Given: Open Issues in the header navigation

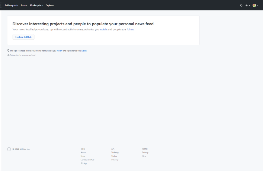Looking at the screenshot, I should coord(24,5).
